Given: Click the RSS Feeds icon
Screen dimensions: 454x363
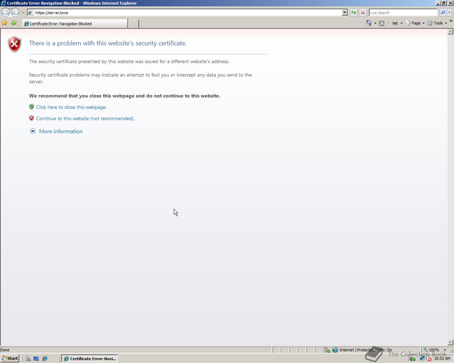Looking at the screenshot, I should point(382,23).
